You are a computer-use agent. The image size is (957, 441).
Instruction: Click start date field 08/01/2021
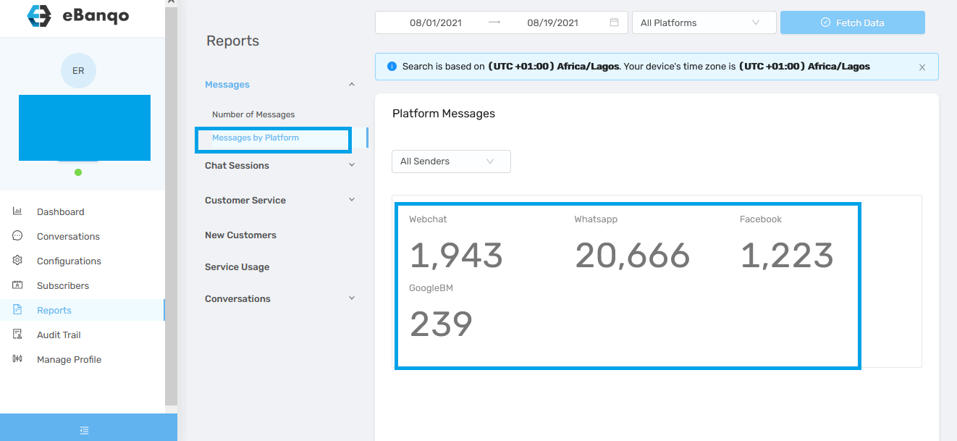pos(436,22)
